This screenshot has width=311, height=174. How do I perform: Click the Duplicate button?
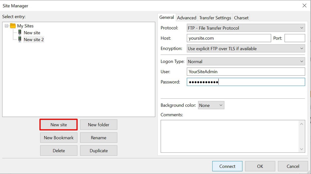(x=99, y=151)
